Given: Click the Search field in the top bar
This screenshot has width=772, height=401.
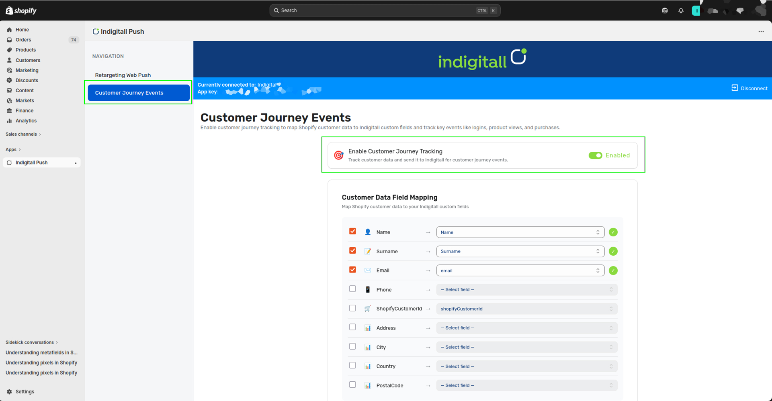Looking at the screenshot, I should tap(385, 10).
